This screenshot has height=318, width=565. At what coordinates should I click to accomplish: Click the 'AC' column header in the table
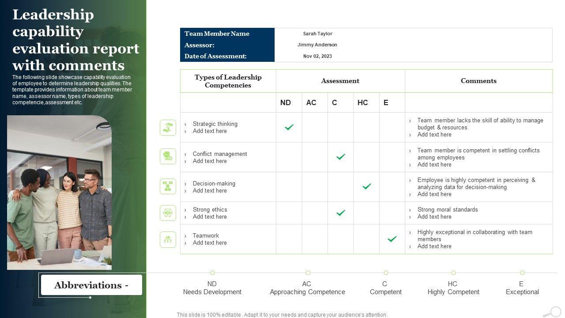coord(311,102)
